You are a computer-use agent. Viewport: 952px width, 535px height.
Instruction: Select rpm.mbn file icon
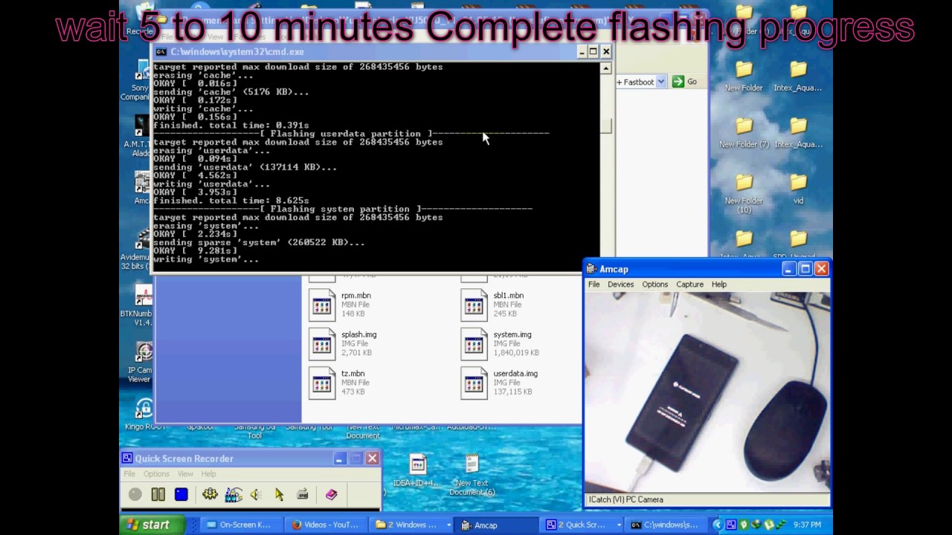[322, 305]
